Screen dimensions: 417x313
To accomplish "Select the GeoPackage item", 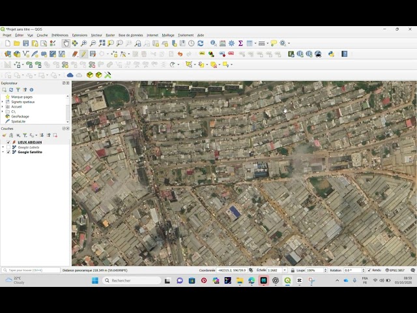I will click(20, 116).
